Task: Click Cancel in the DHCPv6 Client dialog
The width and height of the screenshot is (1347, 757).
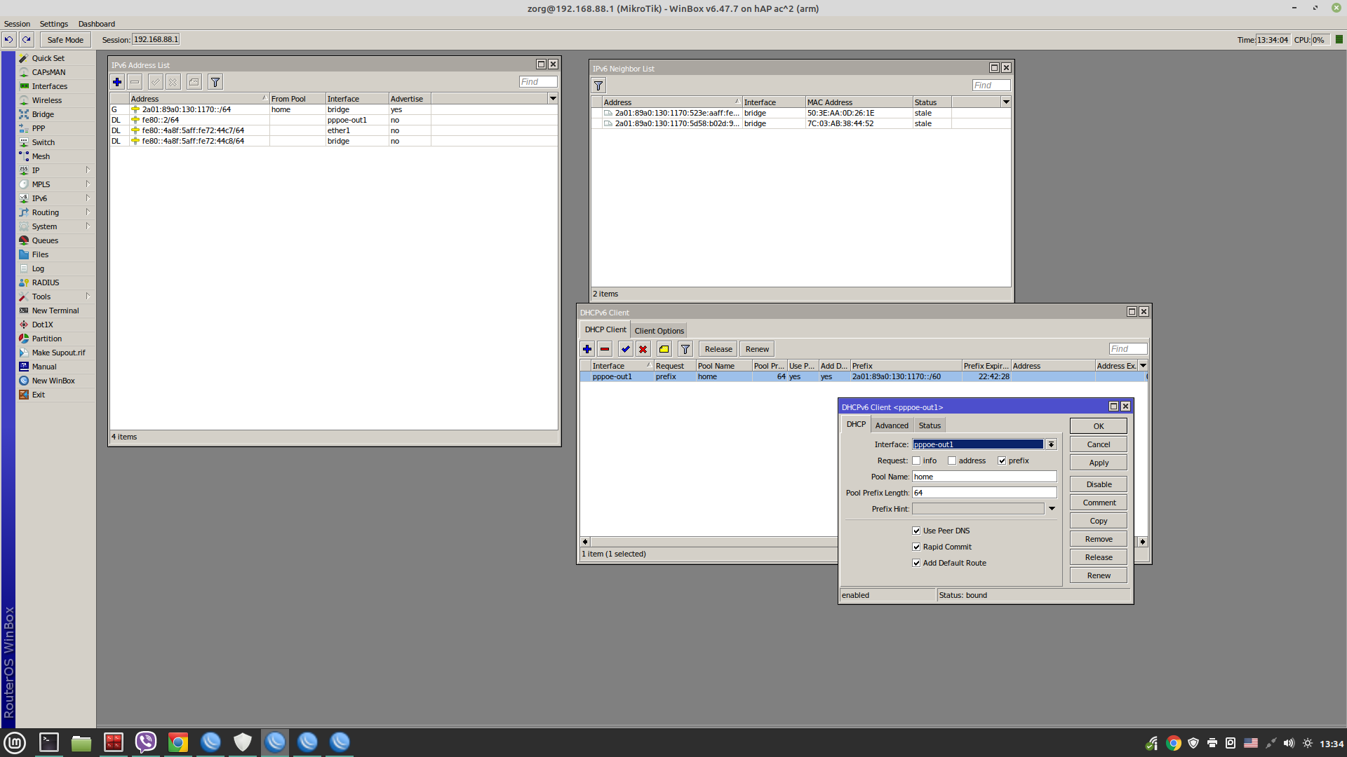Action: (1099, 444)
